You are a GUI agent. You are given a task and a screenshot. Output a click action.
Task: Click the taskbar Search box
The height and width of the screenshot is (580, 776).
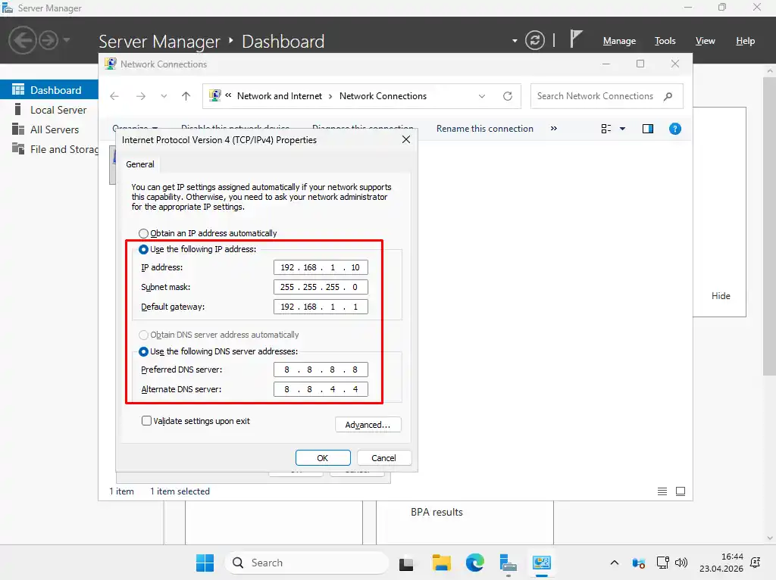click(x=307, y=563)
